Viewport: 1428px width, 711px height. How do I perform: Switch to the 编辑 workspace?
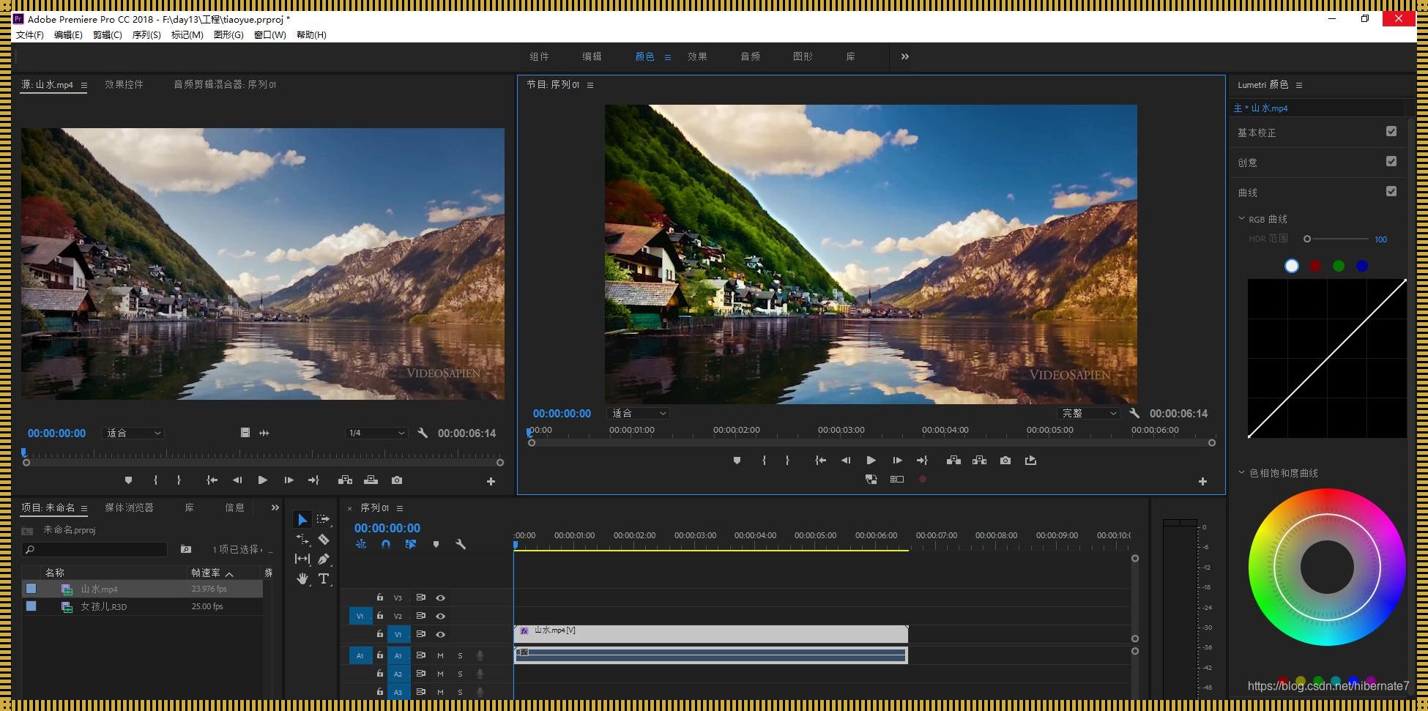click(x=592, y=56)
